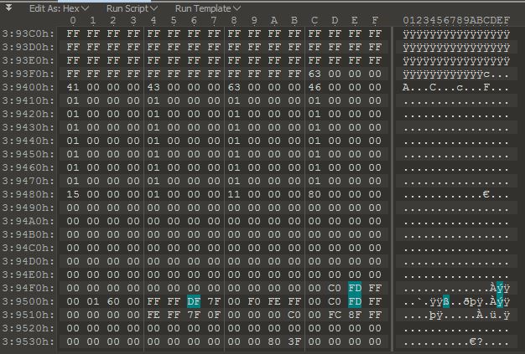Select the address label 3:94F0h
Screen dimensions: 525x354
point(29,288)
